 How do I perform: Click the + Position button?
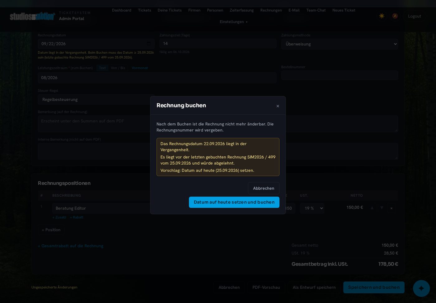pyautogui.click(x=51, y=230)
